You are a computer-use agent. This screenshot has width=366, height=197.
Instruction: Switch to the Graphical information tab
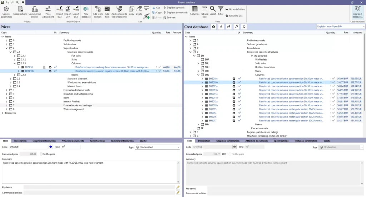(44, 141)
